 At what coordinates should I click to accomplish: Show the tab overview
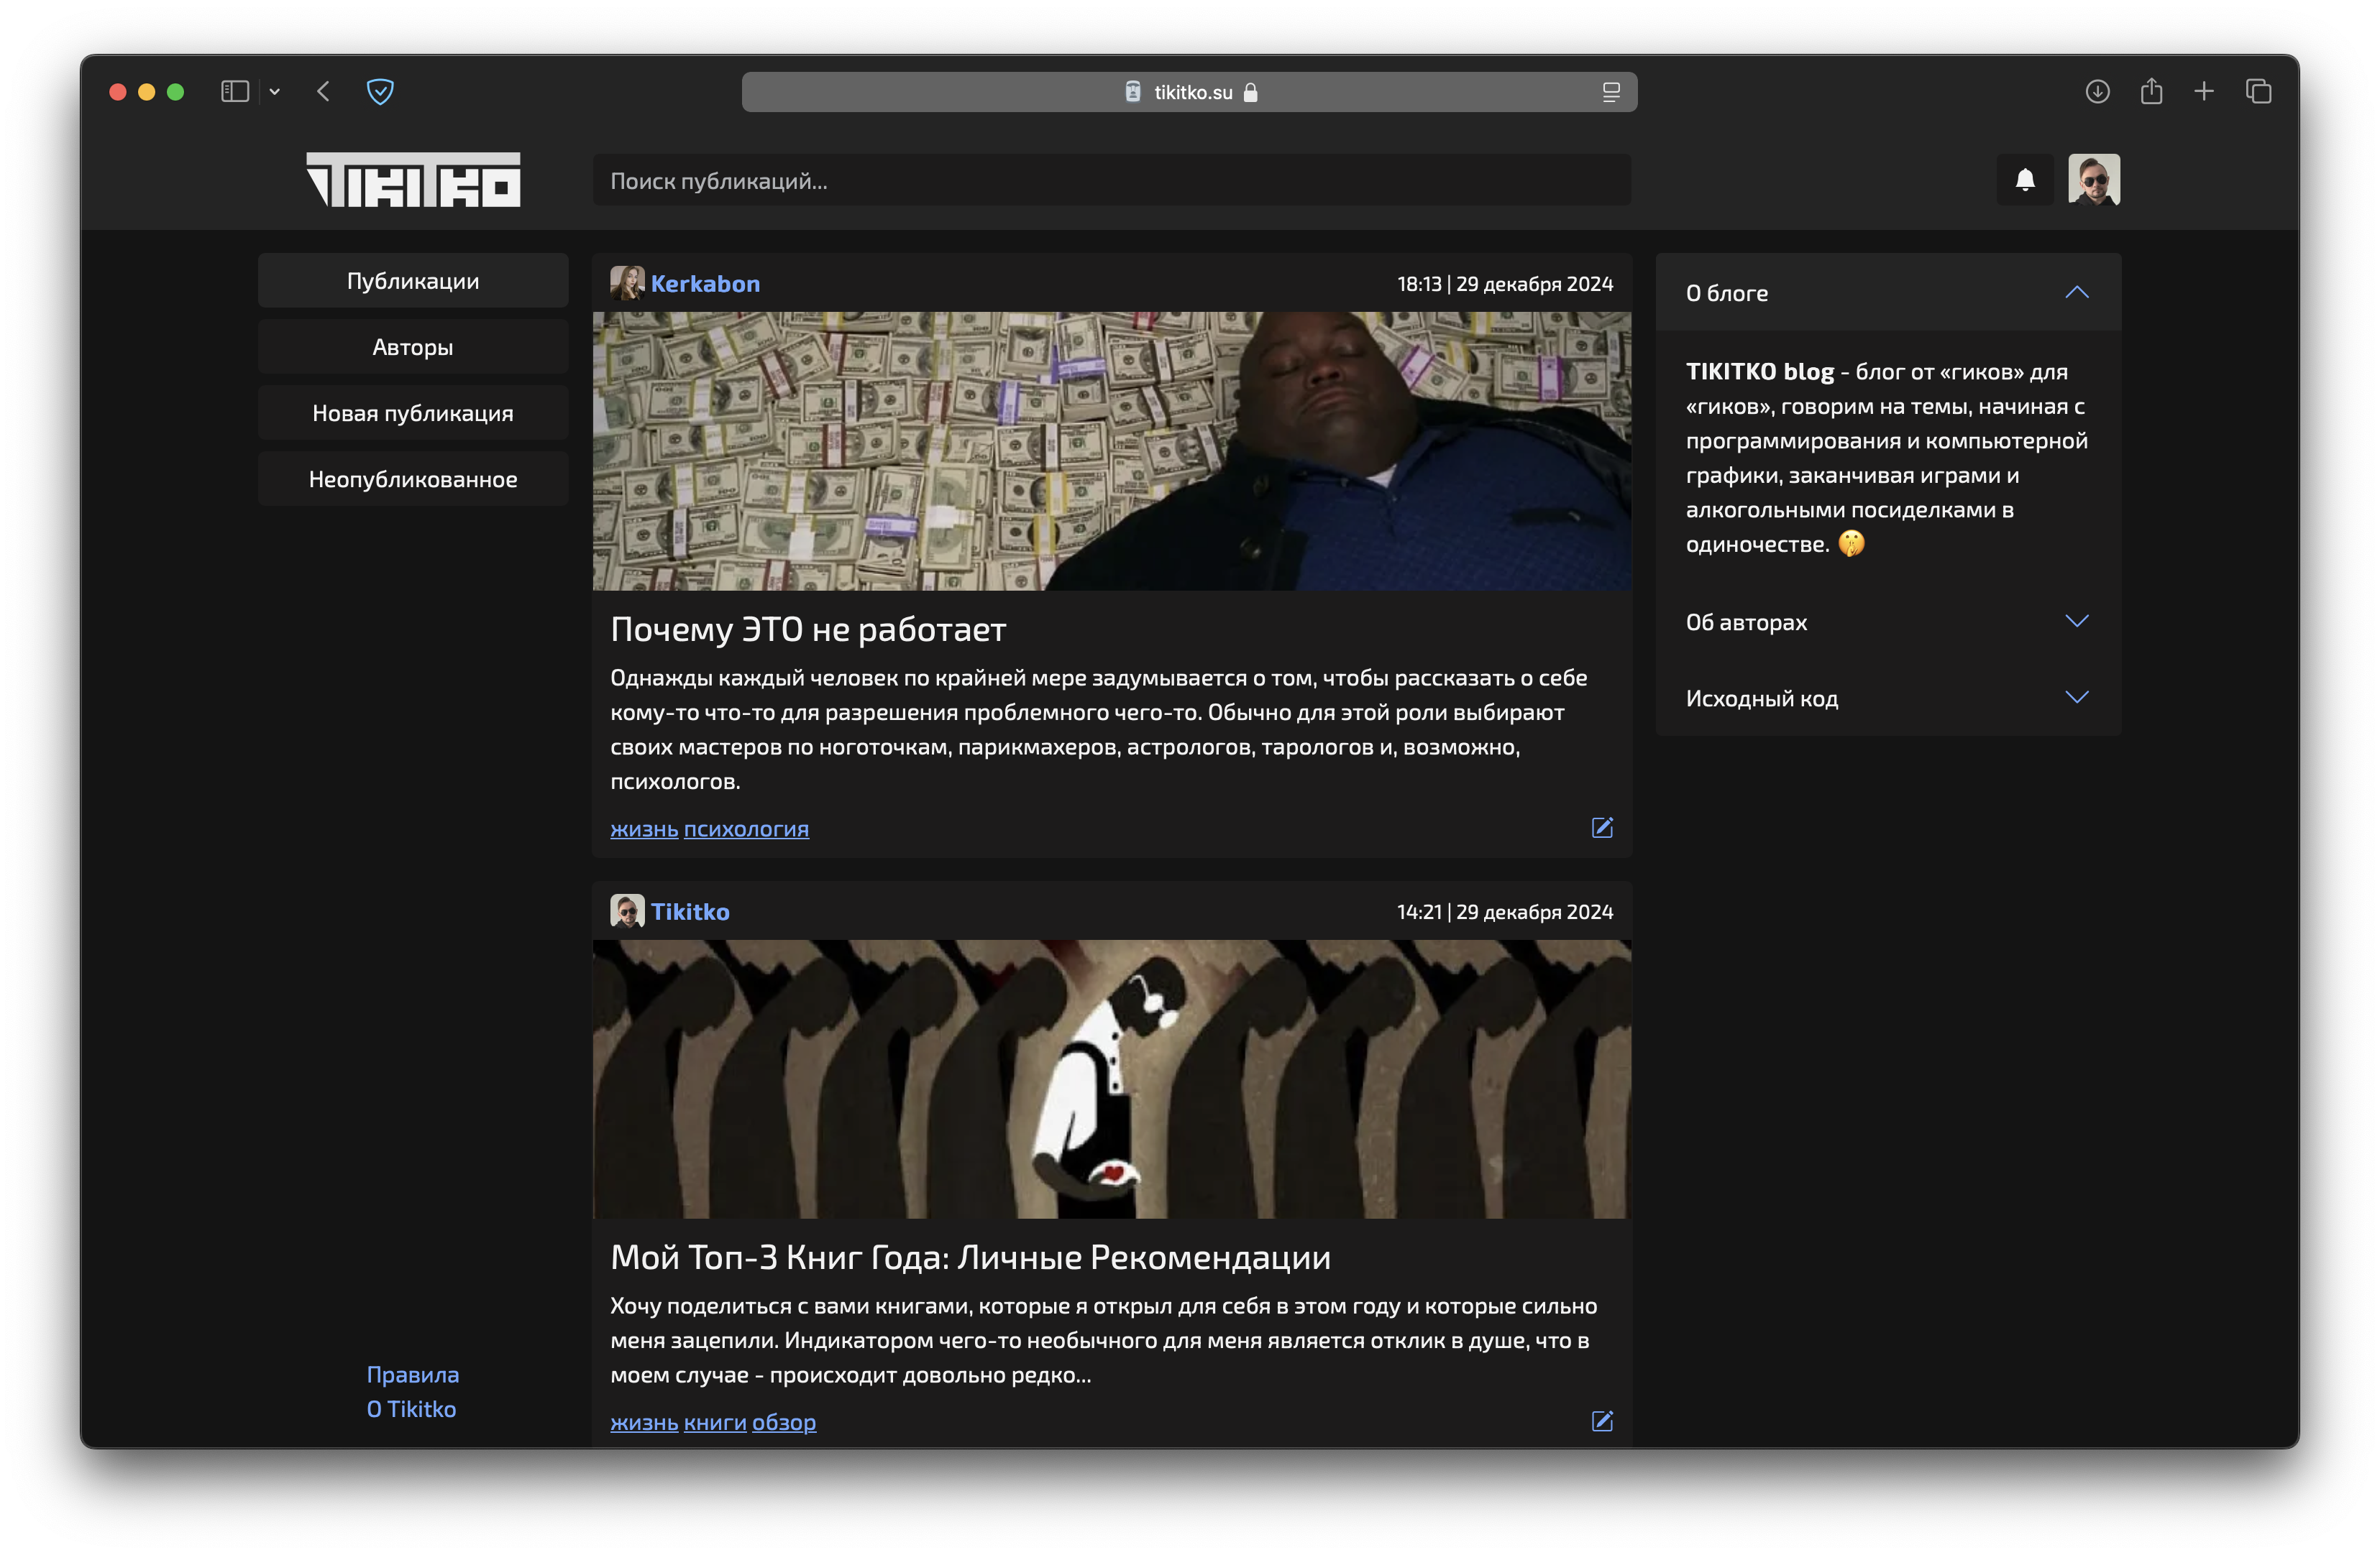click(x=2258, y=92)
